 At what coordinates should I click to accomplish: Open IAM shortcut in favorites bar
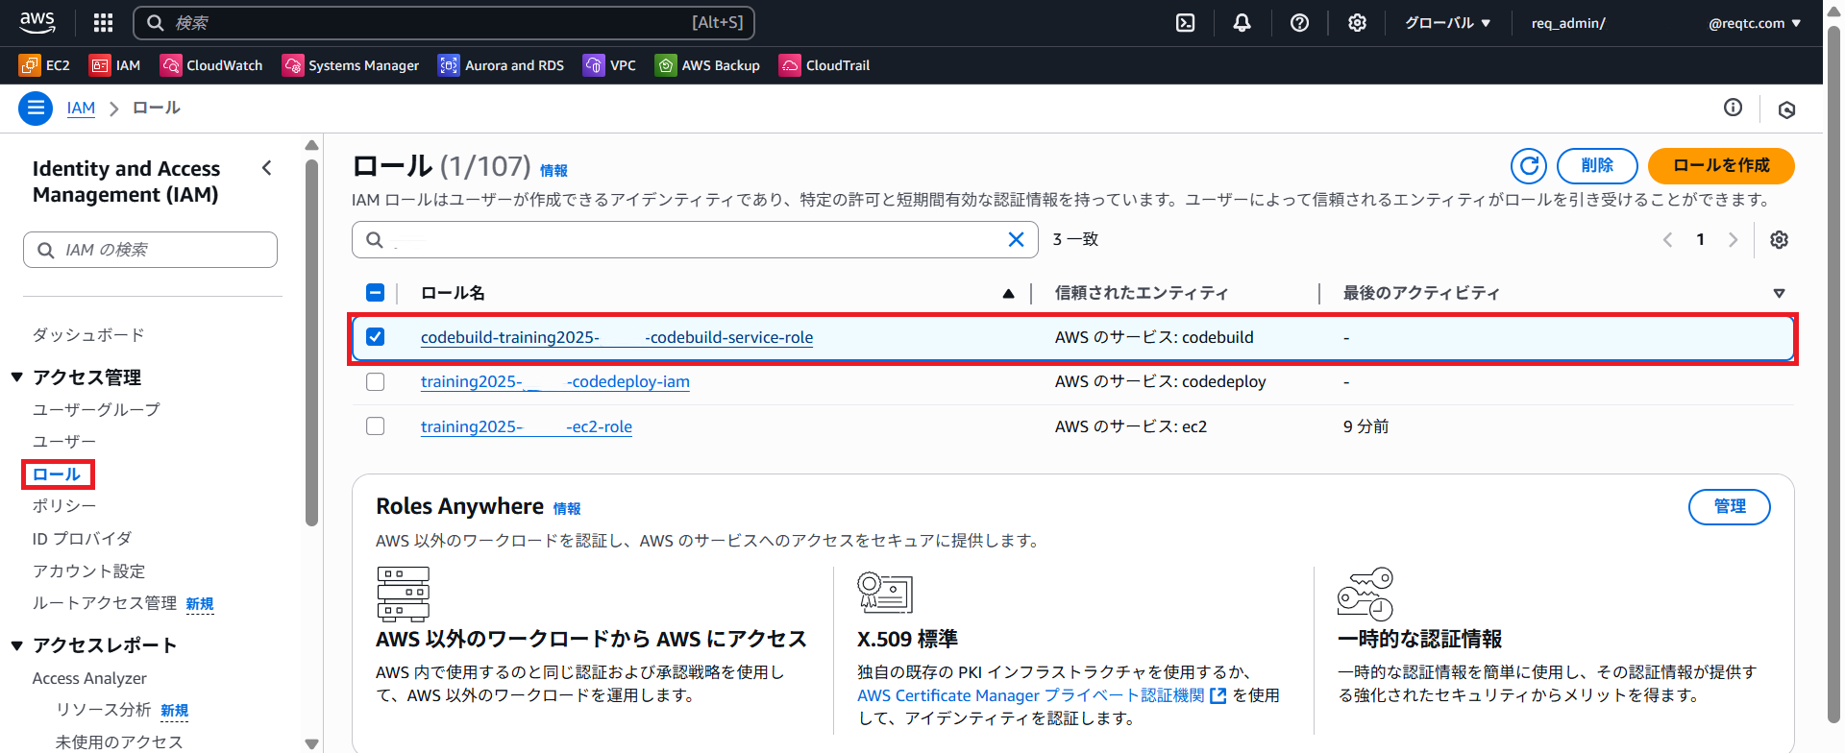click(x=114, y=65)
